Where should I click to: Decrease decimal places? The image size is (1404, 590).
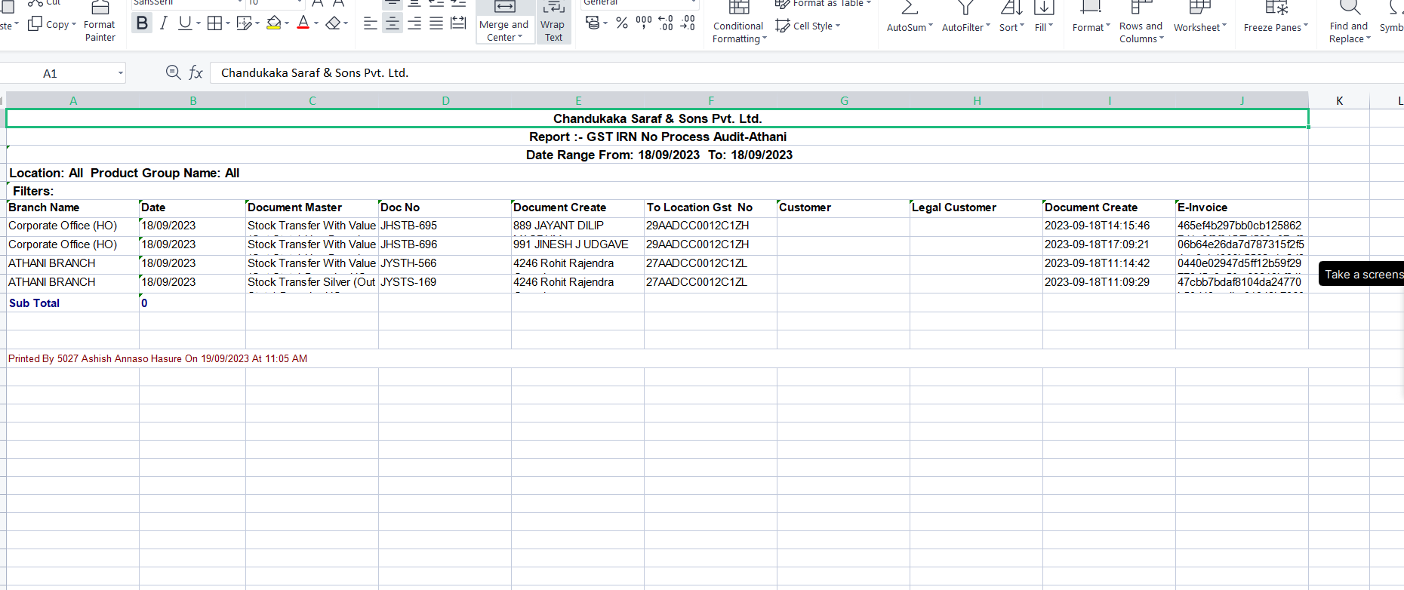pyautogui.click(x=688, y=23)
